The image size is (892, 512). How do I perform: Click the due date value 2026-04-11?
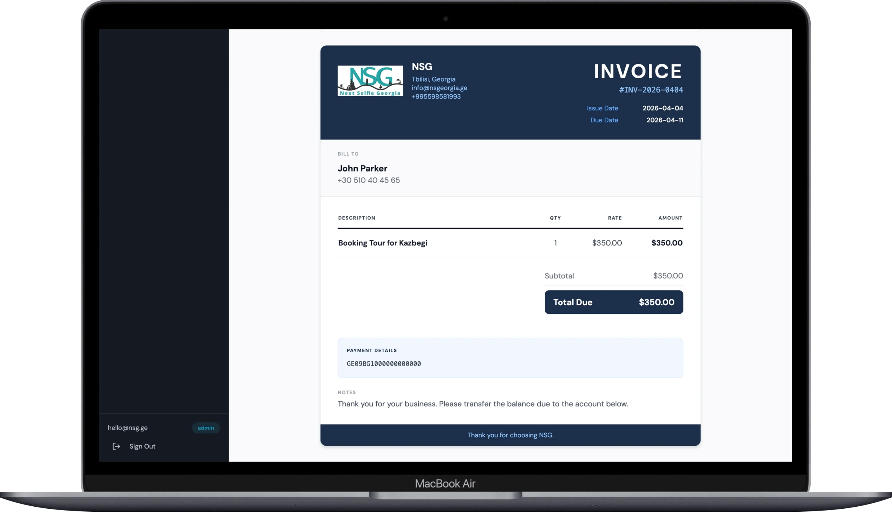coord(665,120)
